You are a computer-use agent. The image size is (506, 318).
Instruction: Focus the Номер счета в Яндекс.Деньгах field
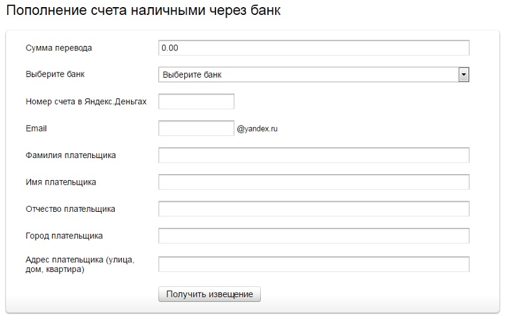196,102
